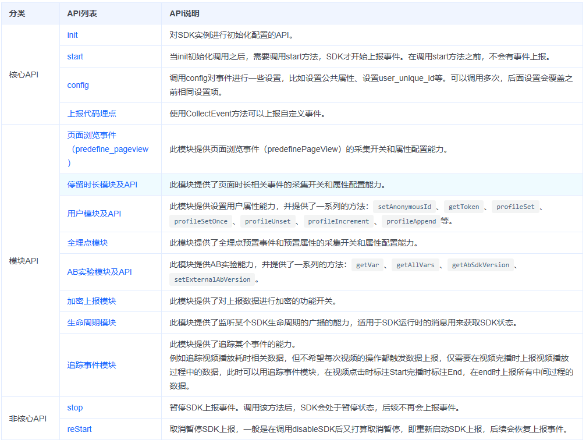The image size is (586, 443).
Task: Click the profileSet code tag
Action: (x=516, y=207)
